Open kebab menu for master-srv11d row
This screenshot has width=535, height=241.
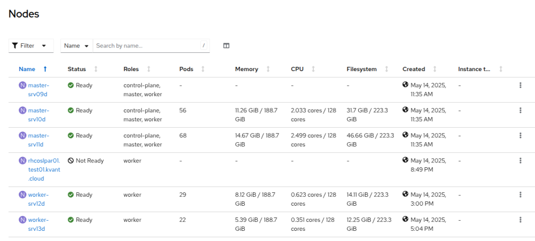[520, 136]
